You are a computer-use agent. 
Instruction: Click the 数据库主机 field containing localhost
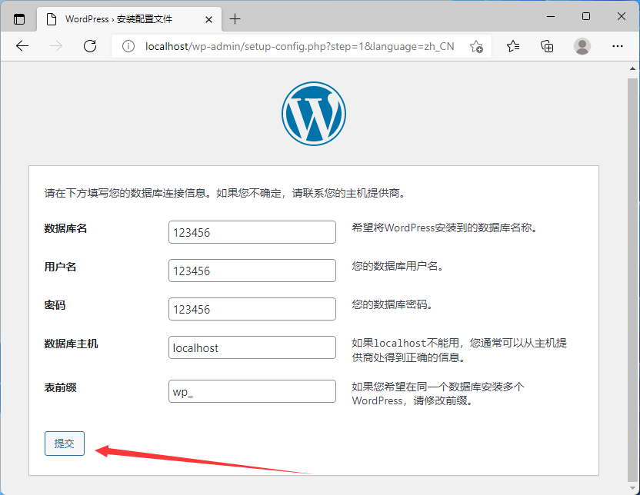252,347
